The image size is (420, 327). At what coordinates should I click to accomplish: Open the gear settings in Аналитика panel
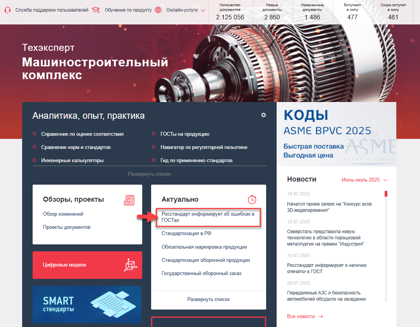(263, 115)
